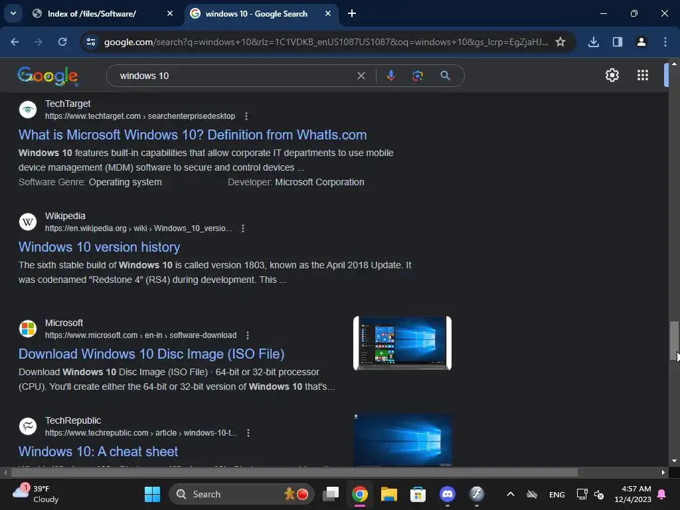Click the en.wikipedia.org breadcrumb URL
Viewport: 680px width, 510px height.
(x=138, y=228)
